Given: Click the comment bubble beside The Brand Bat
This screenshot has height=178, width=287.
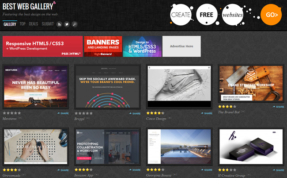Looking at the screenshot, I should point(243,111).
